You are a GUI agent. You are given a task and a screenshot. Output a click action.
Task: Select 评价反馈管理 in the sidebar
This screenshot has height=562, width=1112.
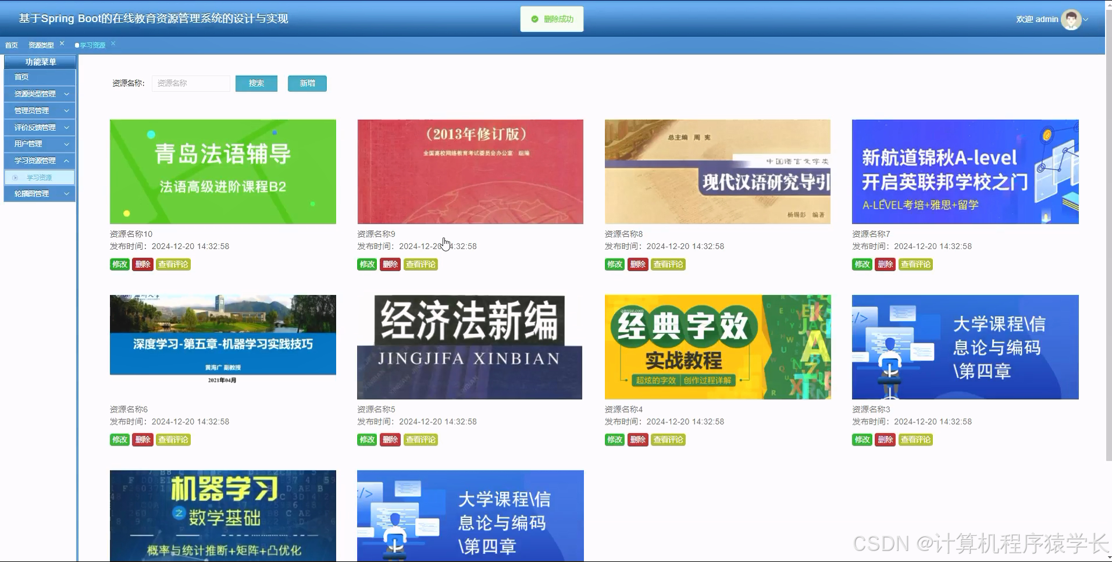[39, 127]
